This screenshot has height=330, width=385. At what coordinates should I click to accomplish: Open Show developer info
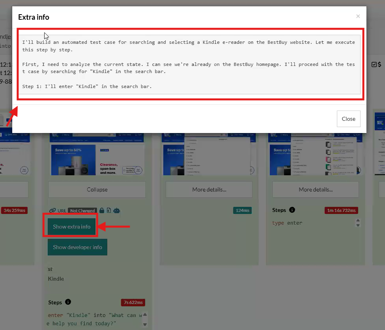click(x=77, y=247)
